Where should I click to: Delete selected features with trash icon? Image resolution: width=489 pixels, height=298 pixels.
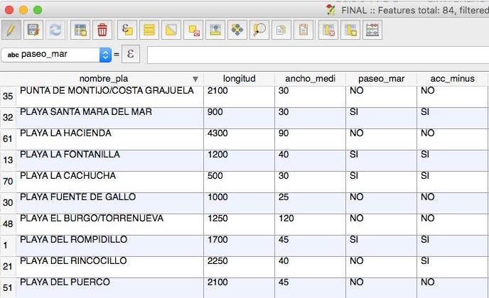(x=102, y=30)
